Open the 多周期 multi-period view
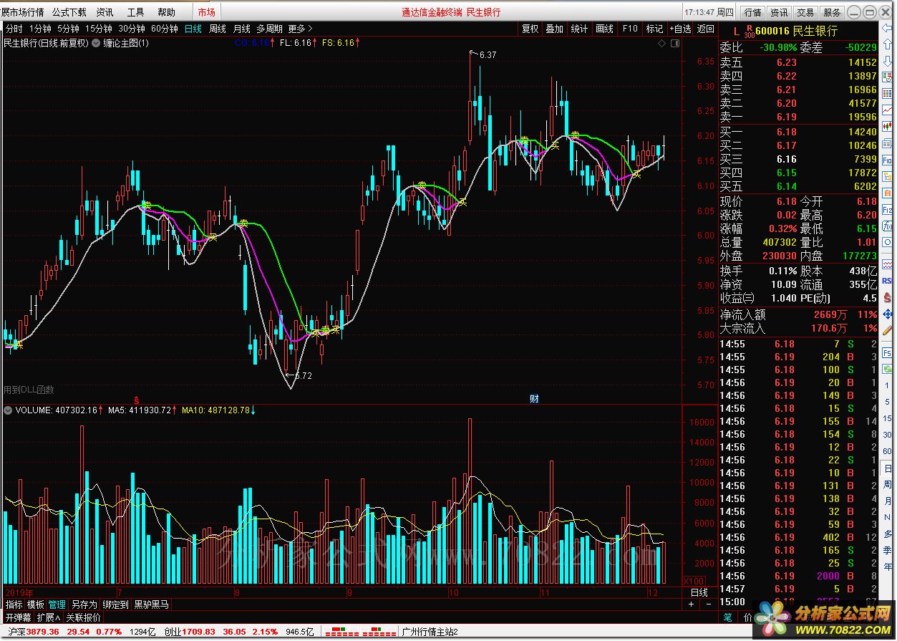The width and height of the screenshot is (897, 641). (x=269, y=29)
